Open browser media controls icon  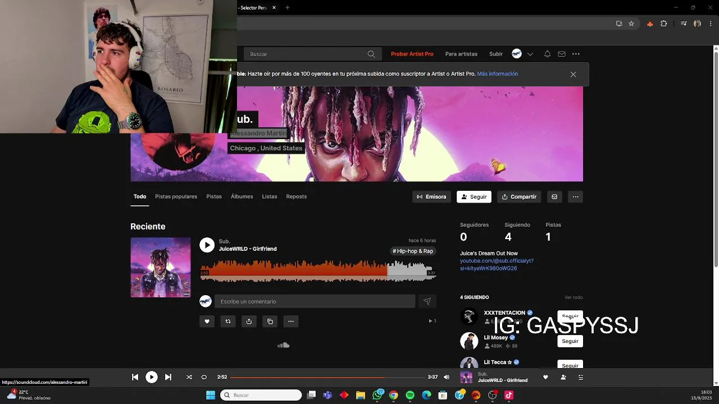tap(684, 24)
